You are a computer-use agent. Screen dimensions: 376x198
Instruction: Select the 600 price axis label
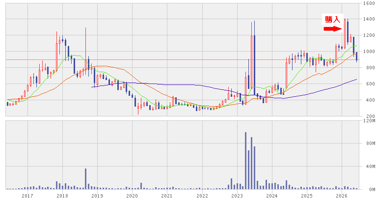coord(371,84)
